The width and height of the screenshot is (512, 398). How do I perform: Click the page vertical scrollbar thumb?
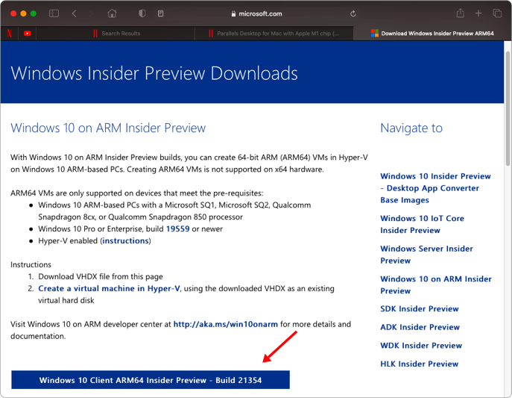click(508, 108)
